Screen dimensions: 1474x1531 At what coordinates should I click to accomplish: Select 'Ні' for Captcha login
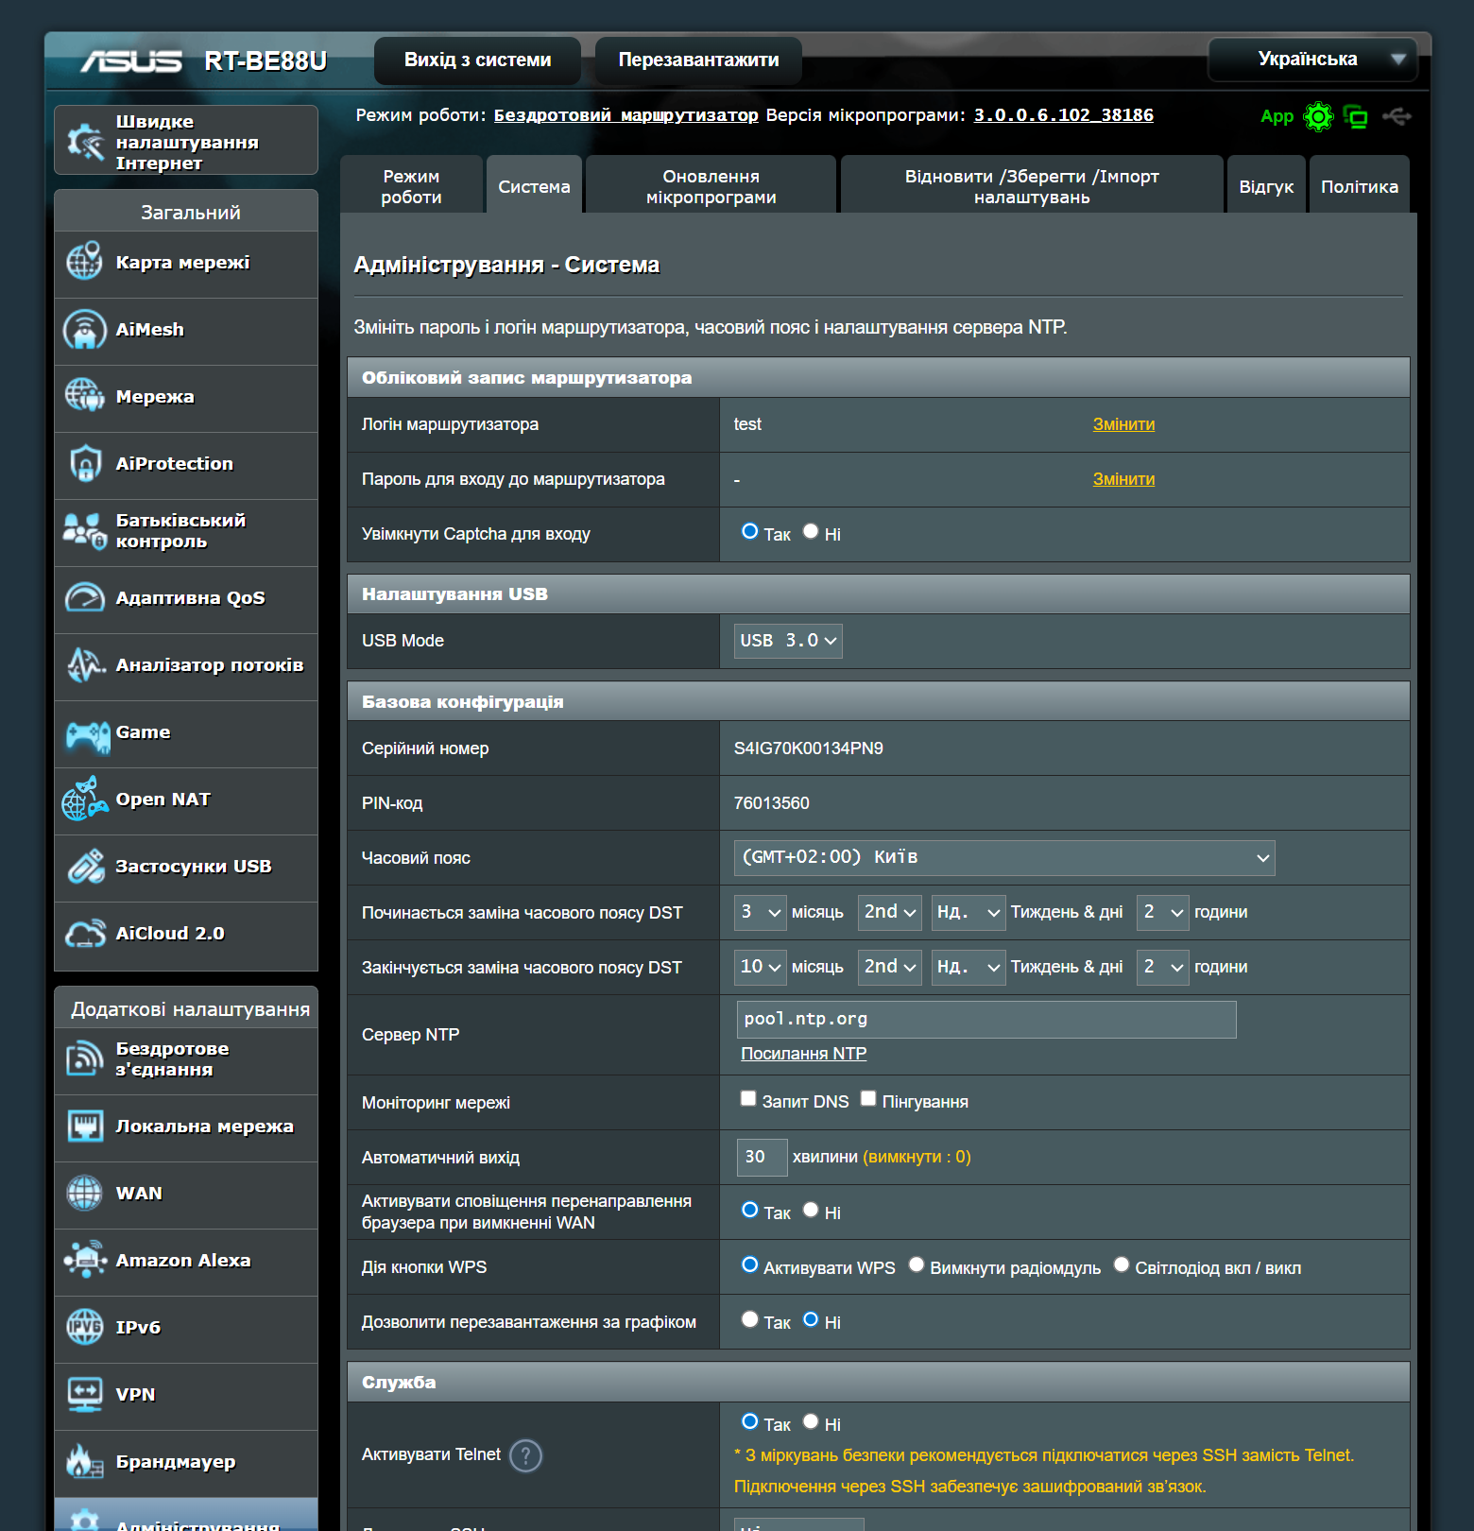811,531
